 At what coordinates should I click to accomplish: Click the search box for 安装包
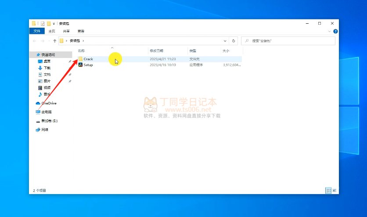click(x=288, y=41)
